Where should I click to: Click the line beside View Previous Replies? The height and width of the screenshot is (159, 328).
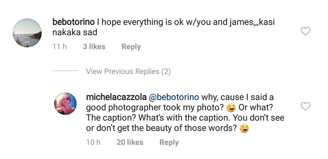pyautogui.click(x=66, y=71)
